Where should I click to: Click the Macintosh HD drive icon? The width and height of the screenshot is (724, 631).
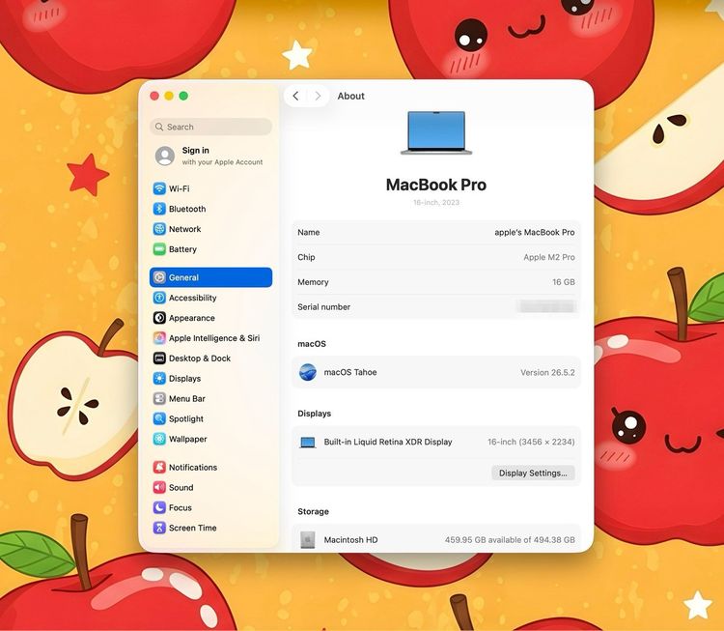coord(308,539)
